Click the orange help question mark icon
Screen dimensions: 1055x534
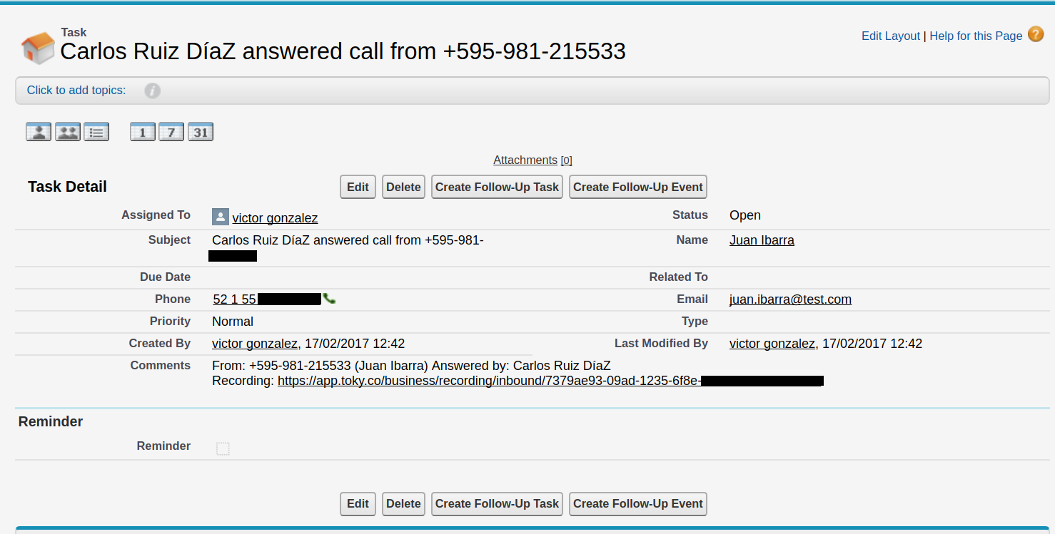coord(1036,34)
